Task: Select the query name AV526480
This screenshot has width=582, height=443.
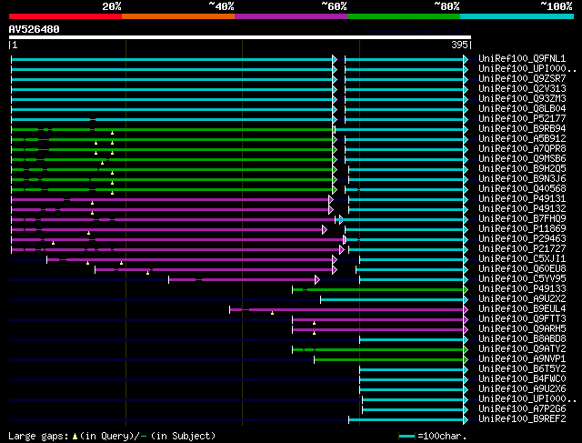Action: (x=35, y=29)
